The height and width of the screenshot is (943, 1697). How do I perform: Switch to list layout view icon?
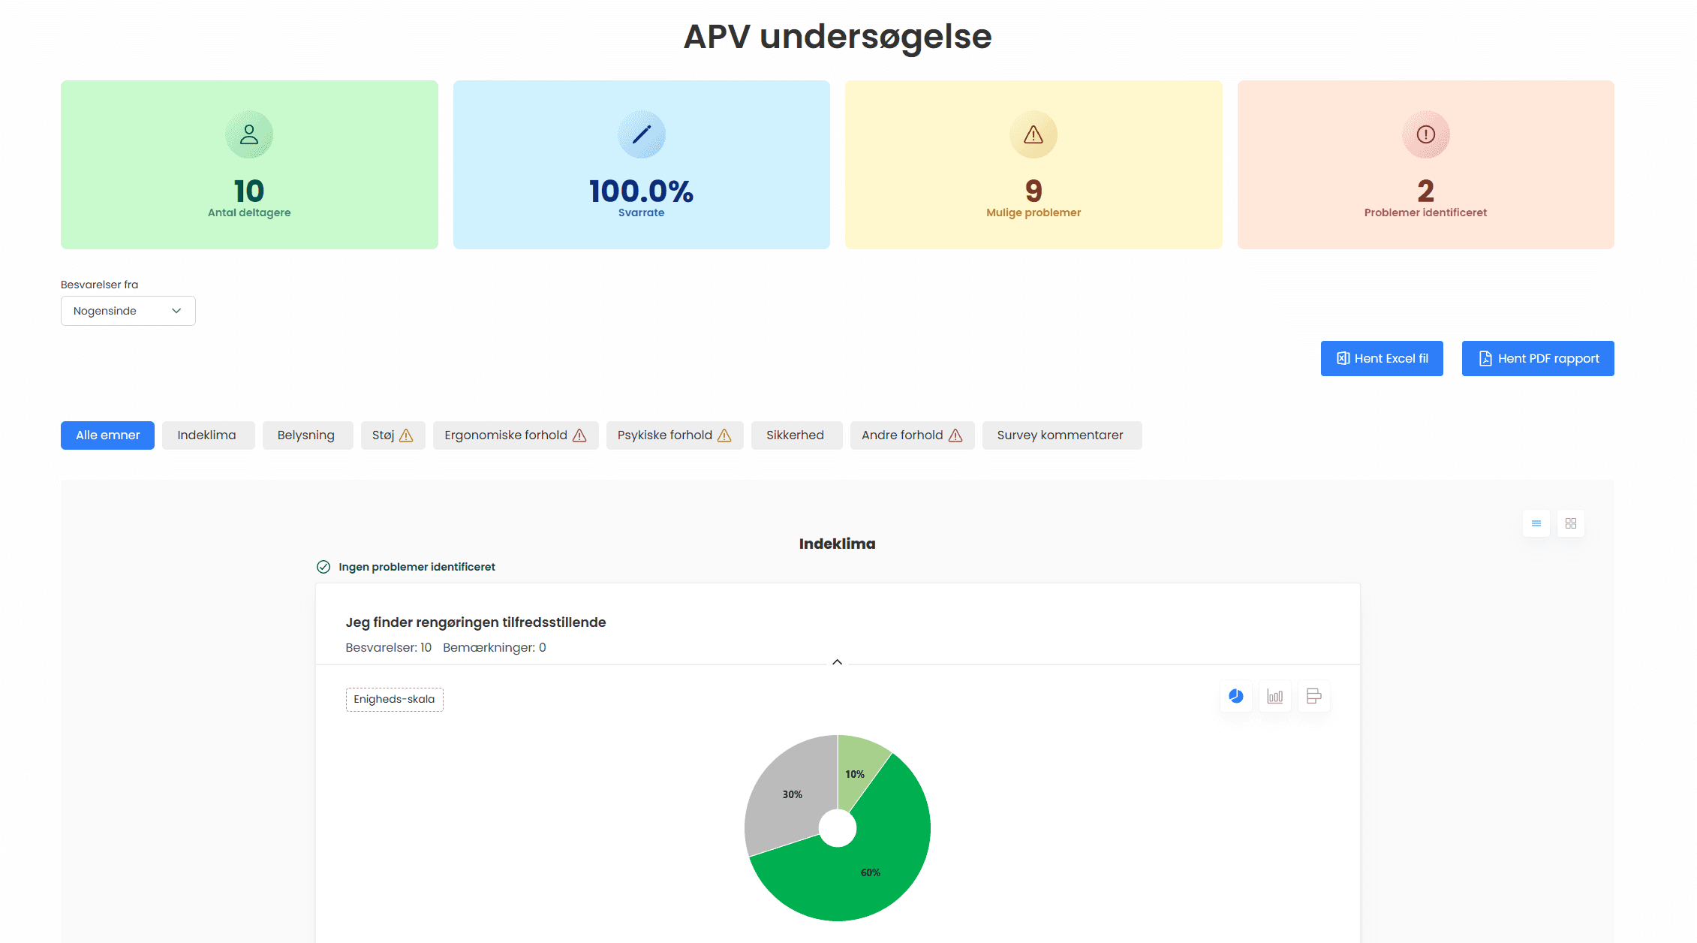tap(1536, 523)
